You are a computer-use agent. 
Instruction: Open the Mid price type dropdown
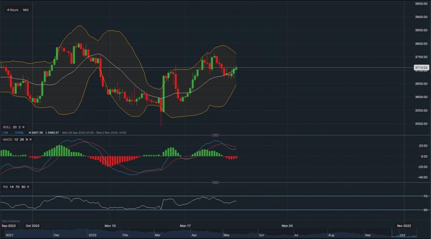(x=26, y=10)
